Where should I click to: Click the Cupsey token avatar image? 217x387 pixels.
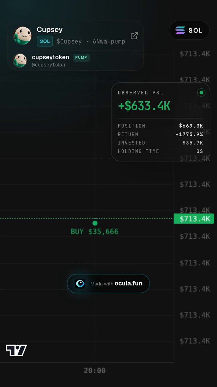pyautogui.click(x=22, y=35)
